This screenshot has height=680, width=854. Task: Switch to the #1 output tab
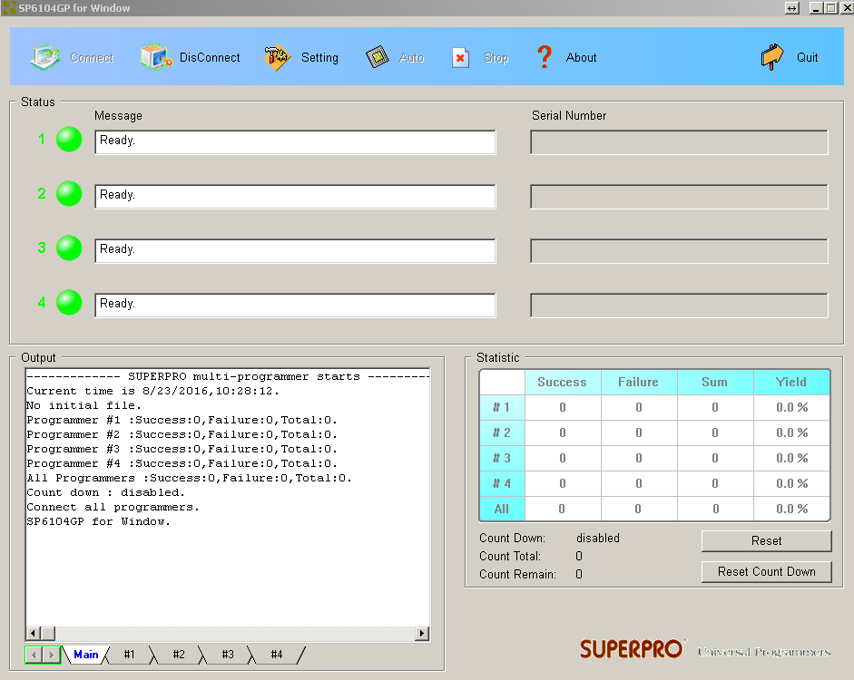pyautogui.click(x=129, y=655)
